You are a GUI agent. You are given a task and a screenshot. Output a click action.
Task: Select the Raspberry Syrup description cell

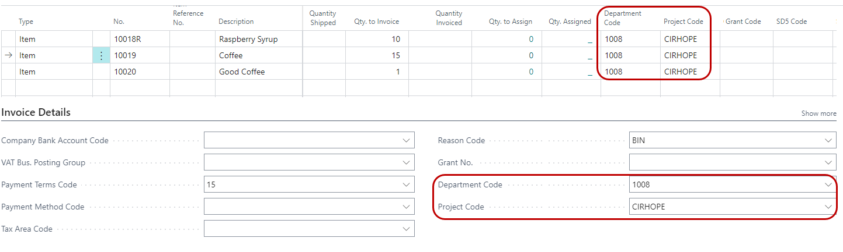point(258,40)
